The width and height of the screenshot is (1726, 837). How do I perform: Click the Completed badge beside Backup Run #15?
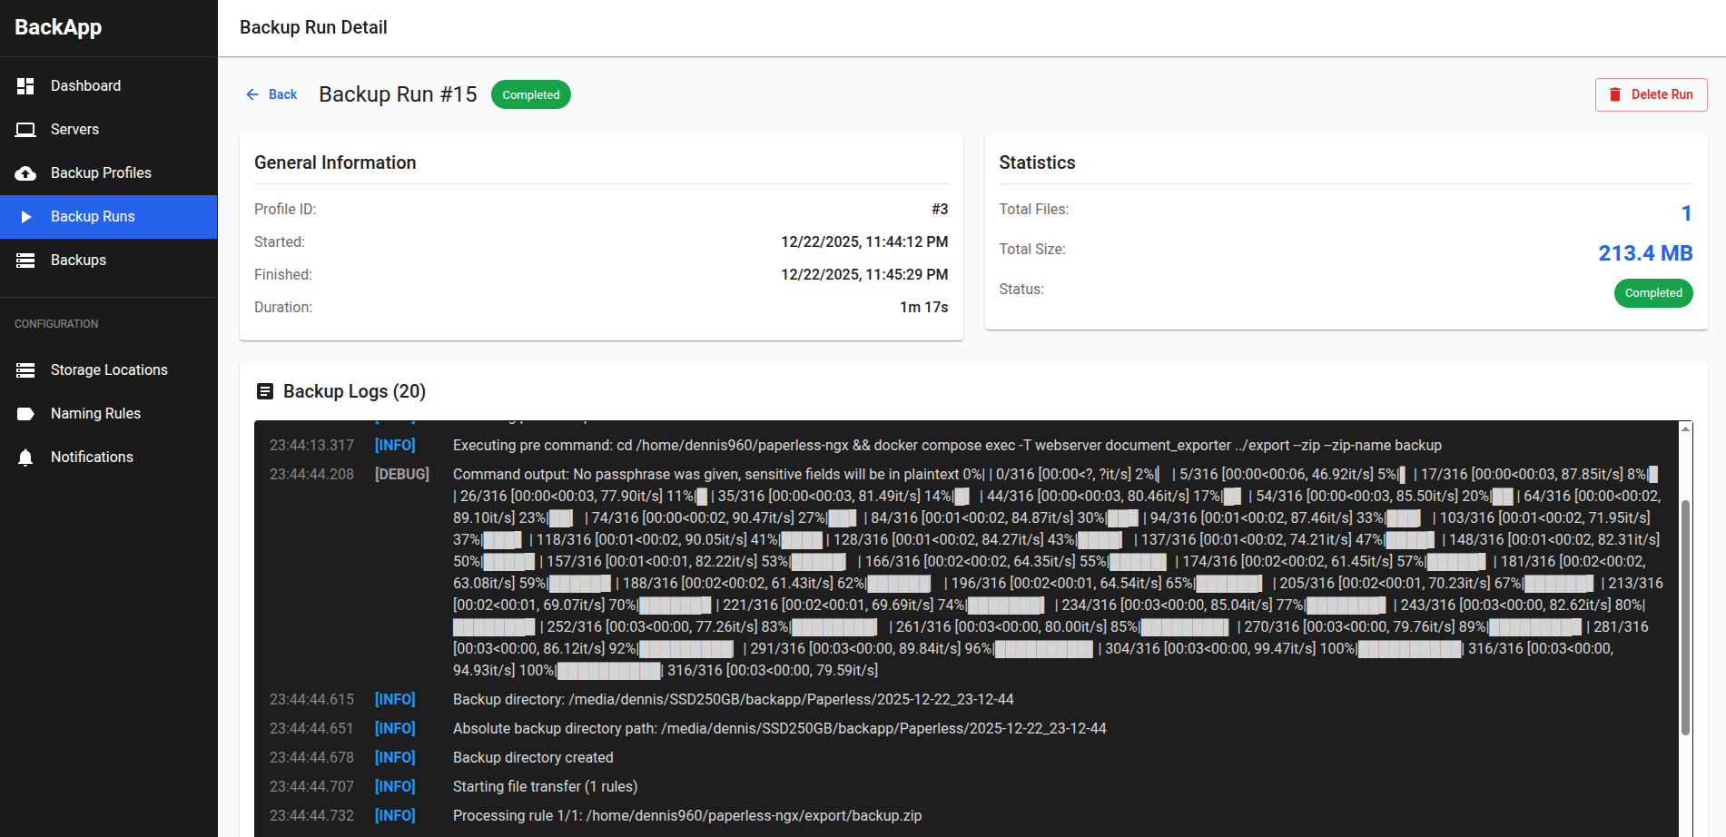point(531,94)
